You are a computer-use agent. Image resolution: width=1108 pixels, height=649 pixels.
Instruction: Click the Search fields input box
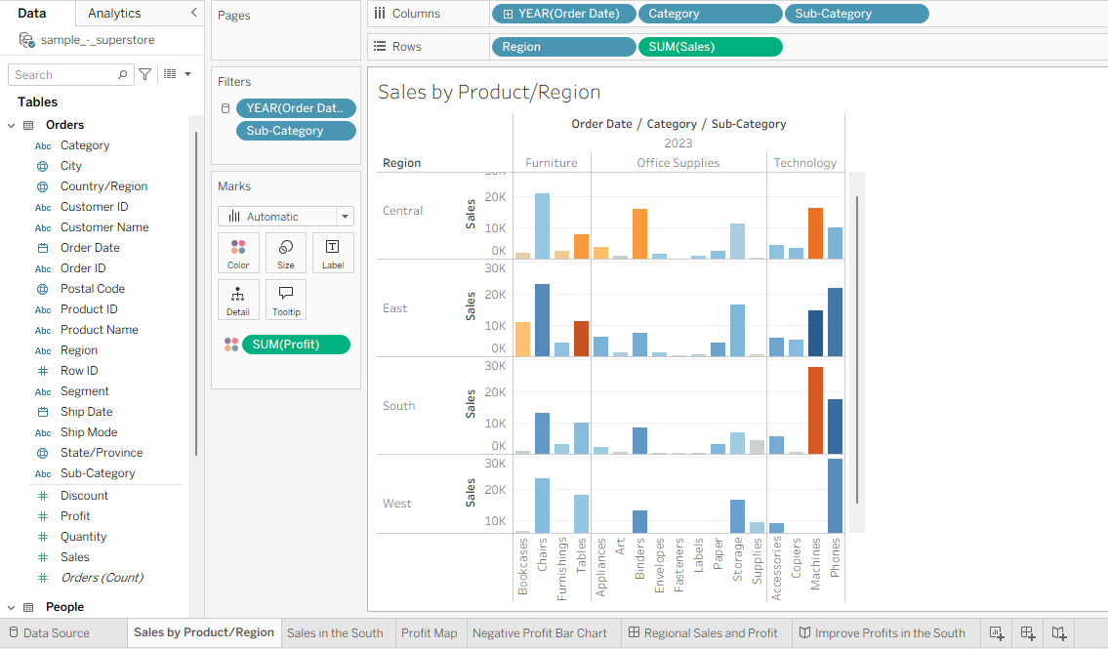70,75
